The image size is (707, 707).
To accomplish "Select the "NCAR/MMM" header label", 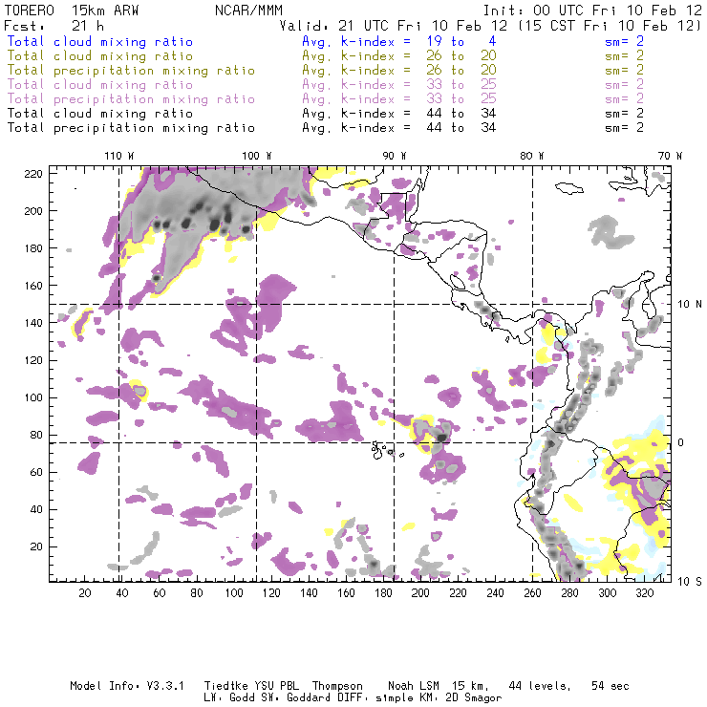I will click(x=248, y=11).
